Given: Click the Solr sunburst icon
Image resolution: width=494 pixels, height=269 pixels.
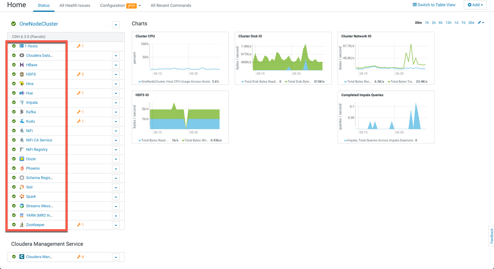Looking at the screenshot, I should click(x=22, y=187).
